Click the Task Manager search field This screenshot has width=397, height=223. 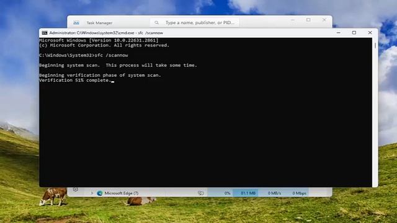coord(195,23)
